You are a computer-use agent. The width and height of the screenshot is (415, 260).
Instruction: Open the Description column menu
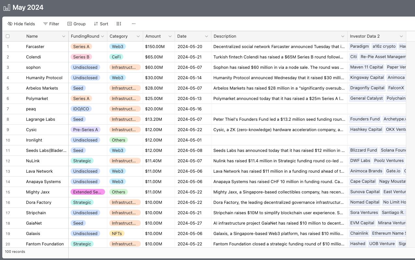click(x=342, y=36)
